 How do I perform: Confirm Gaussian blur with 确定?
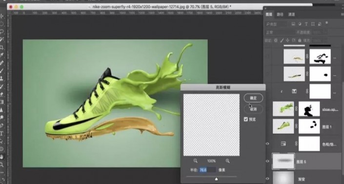pos(253,98)
